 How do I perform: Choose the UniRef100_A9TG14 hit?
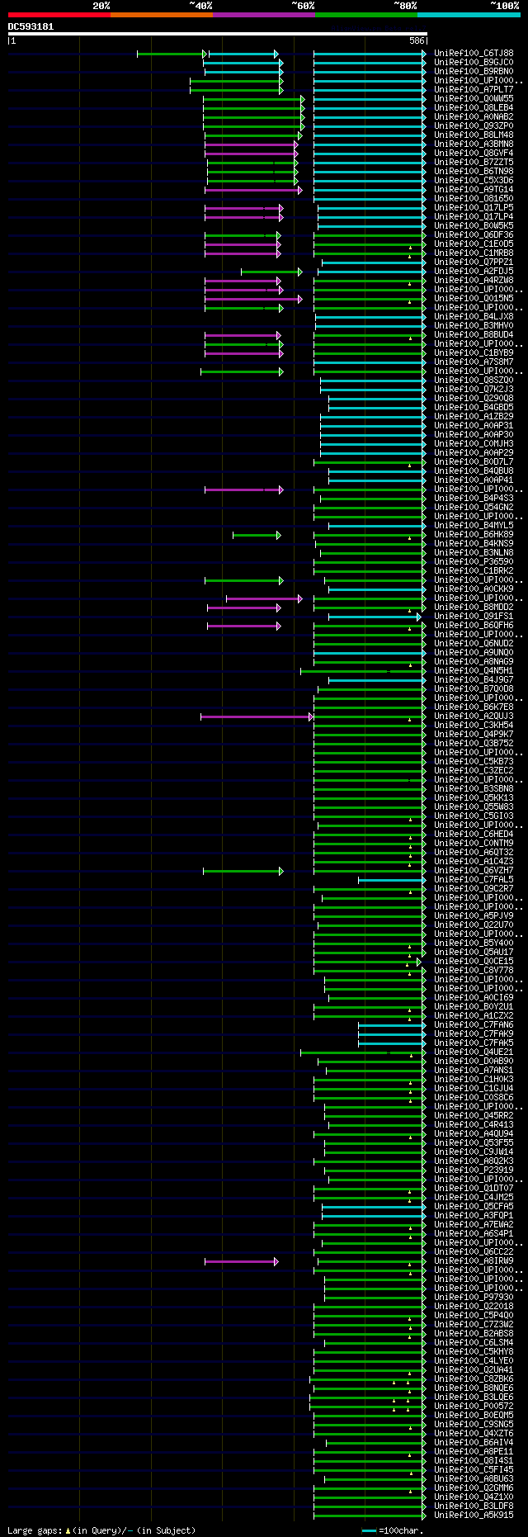474,190
